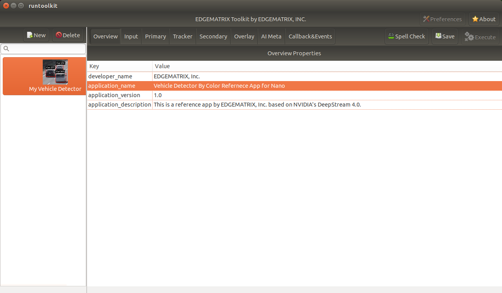Go to the Secondary tab
502x293 pixels.
pyautogui.click(x=213, y=36)
